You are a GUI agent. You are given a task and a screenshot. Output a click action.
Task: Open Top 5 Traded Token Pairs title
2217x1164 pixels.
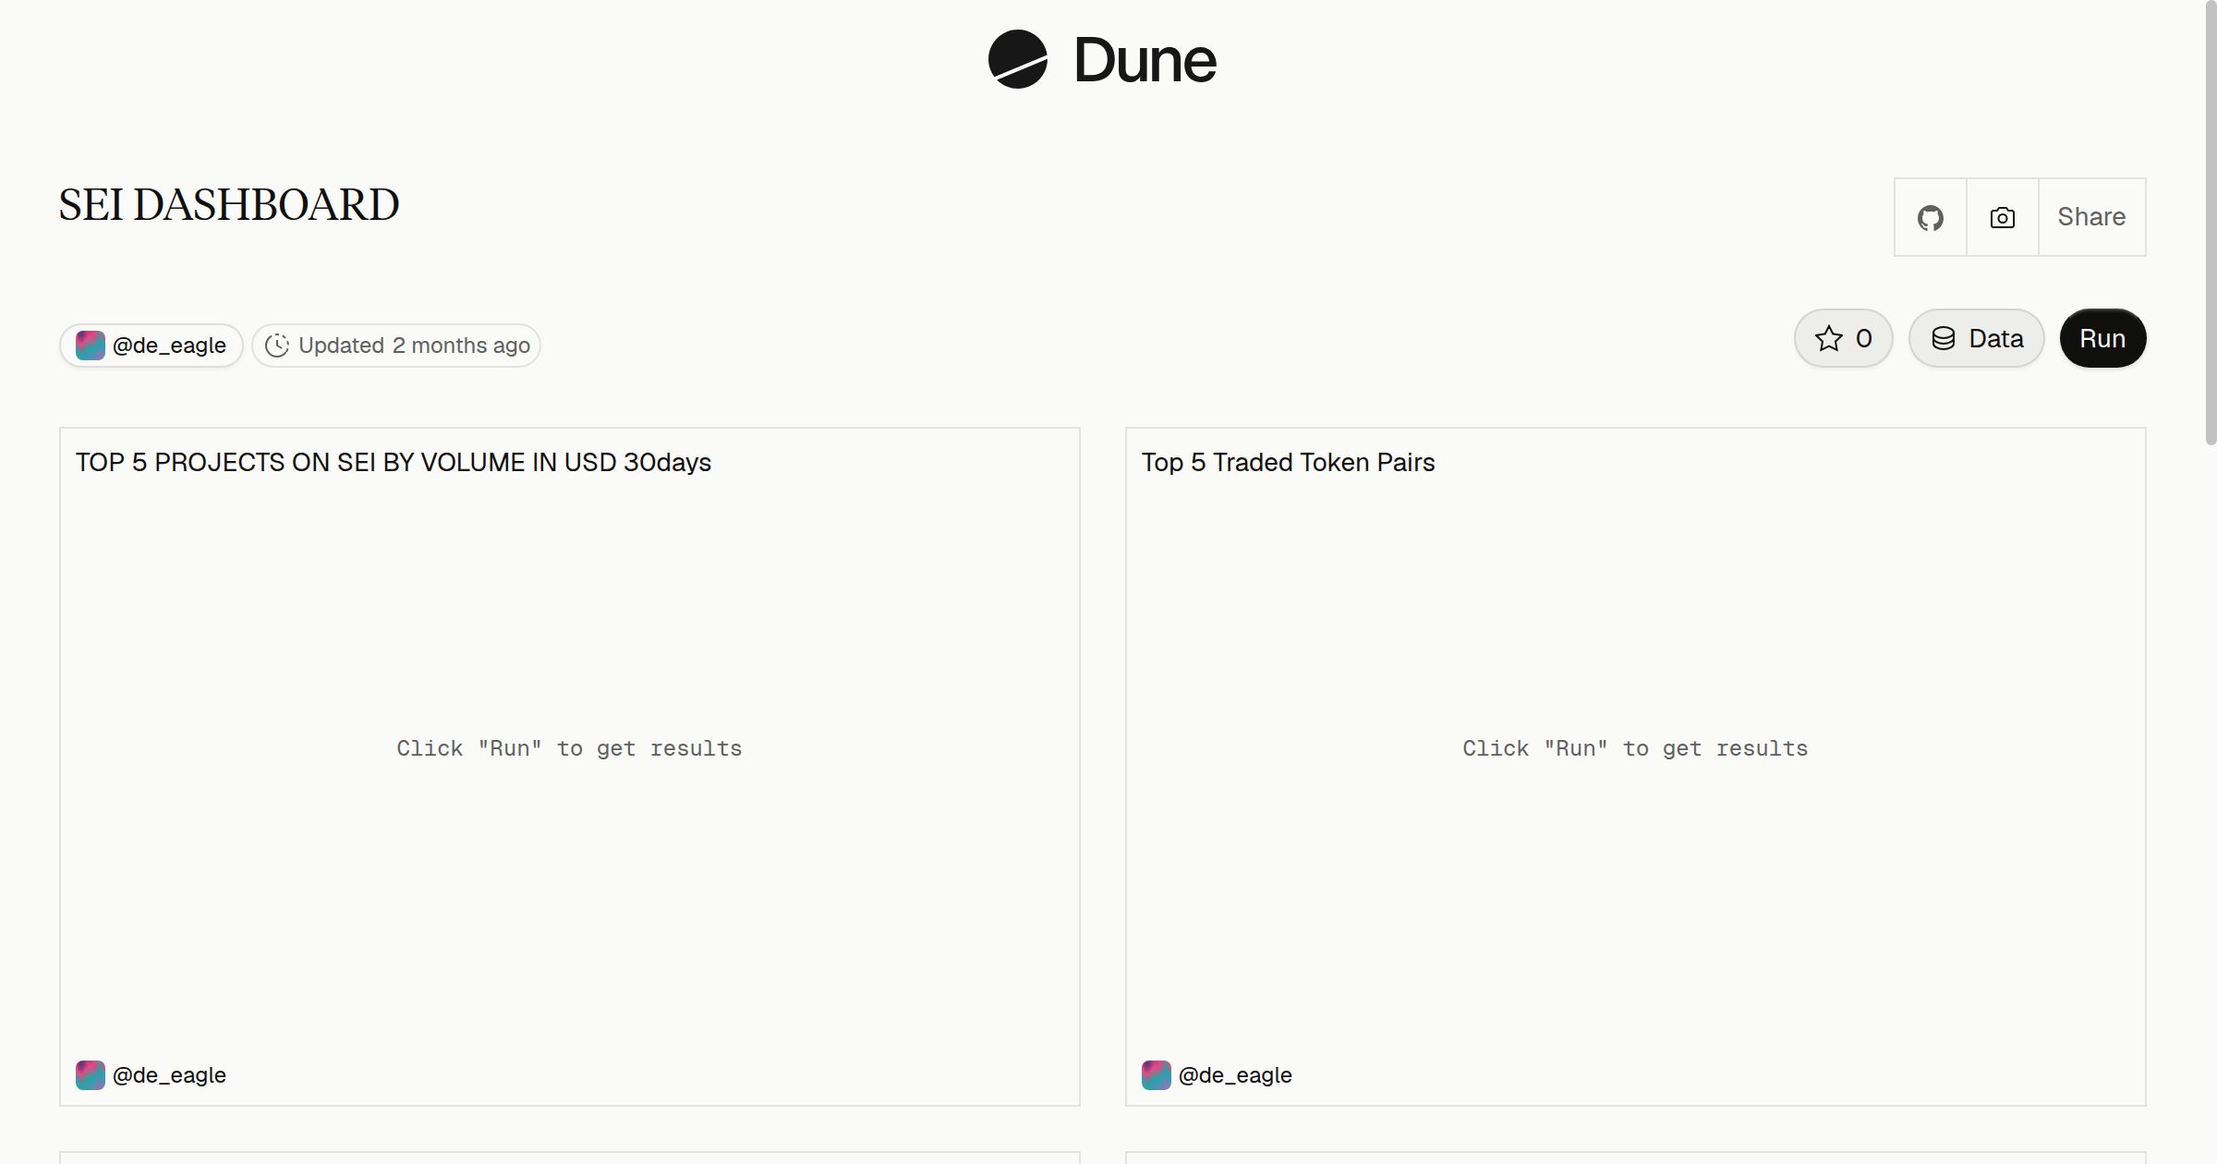coord(1288,462)
